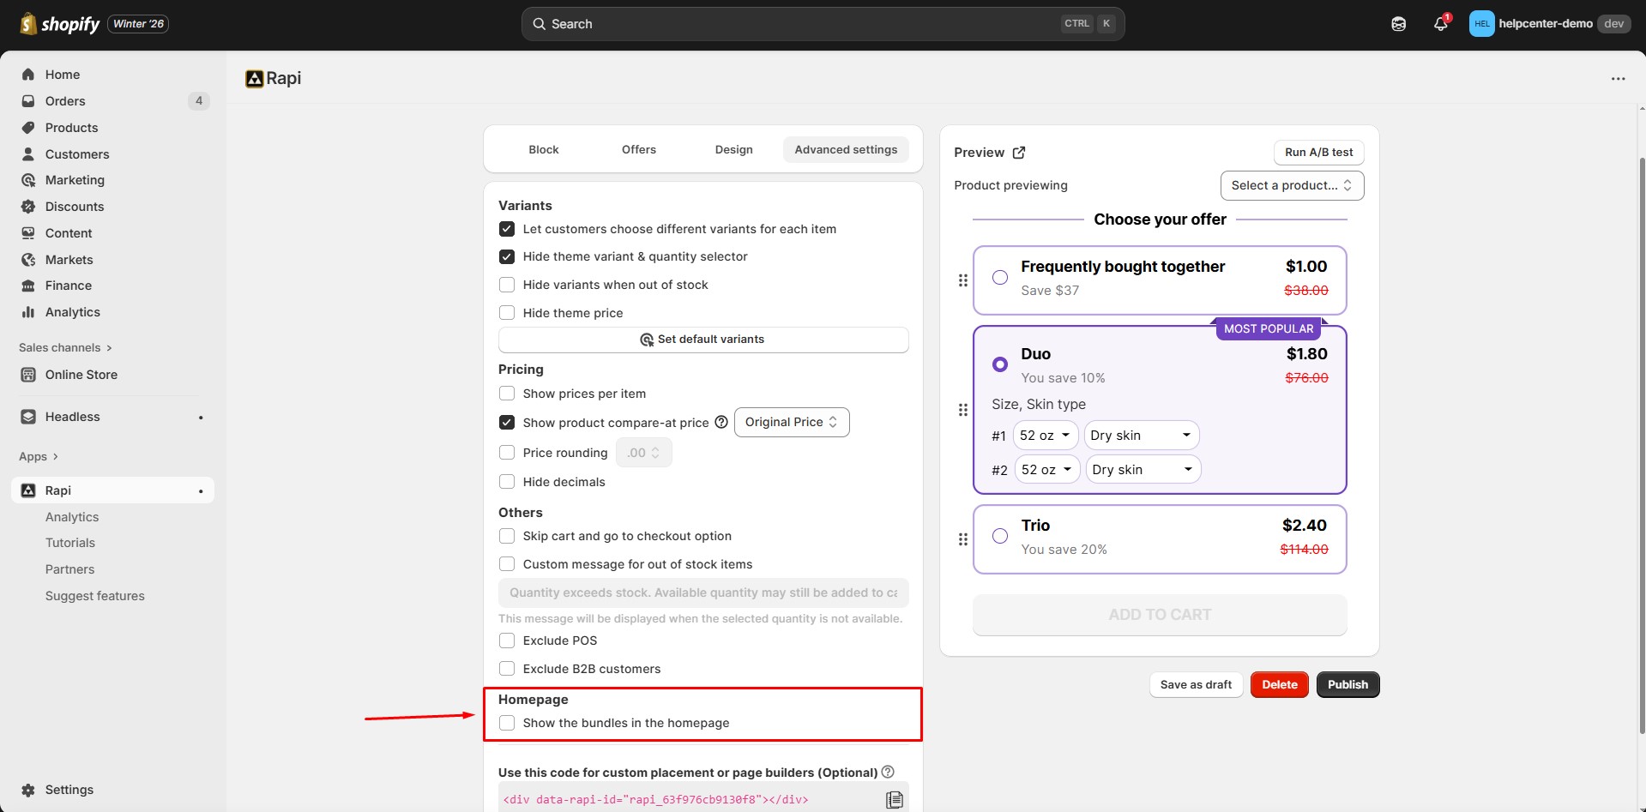Open the Discounts section
Viewport: 1646px width, 812px height.
pyautogui.click(x=75, y=207)
